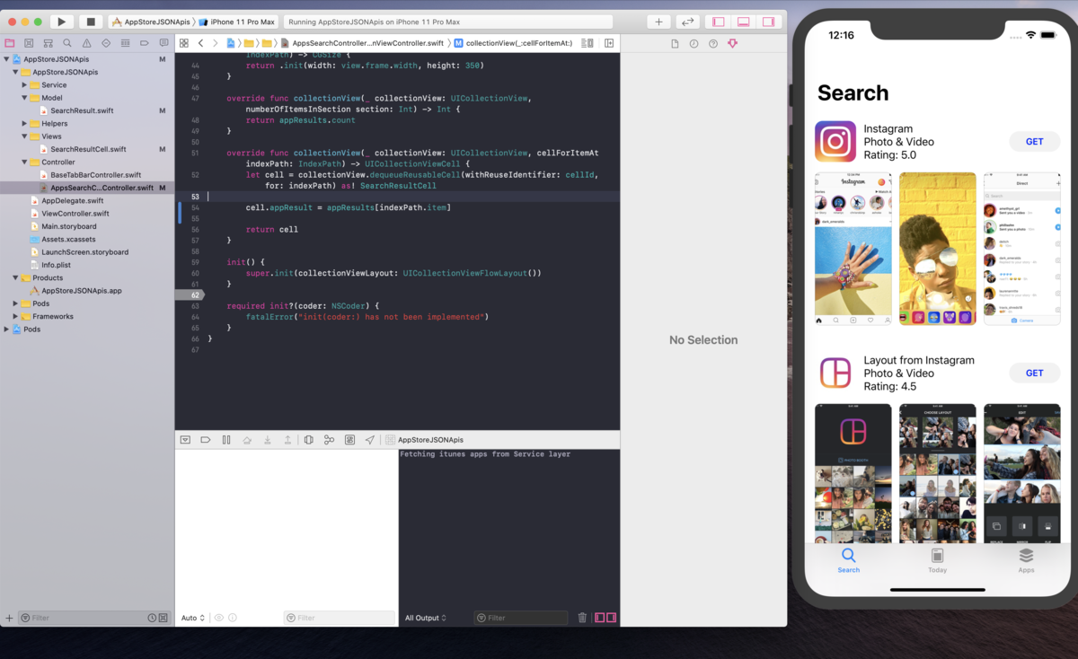This screenshot has height=659, width=1078.
Task: Select the Search tab in simulator
Action: click(848, 561)
